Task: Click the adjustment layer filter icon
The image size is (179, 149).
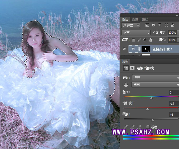Action: tap(153, 25)
